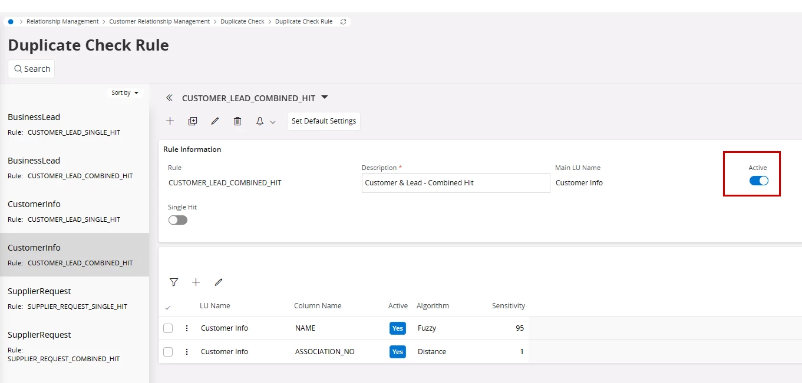Click into the Description input field
Image resolution: width=802 pixels, height=383 pixels.
point(456,183)
